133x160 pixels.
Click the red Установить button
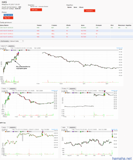[x=90, y=11]
